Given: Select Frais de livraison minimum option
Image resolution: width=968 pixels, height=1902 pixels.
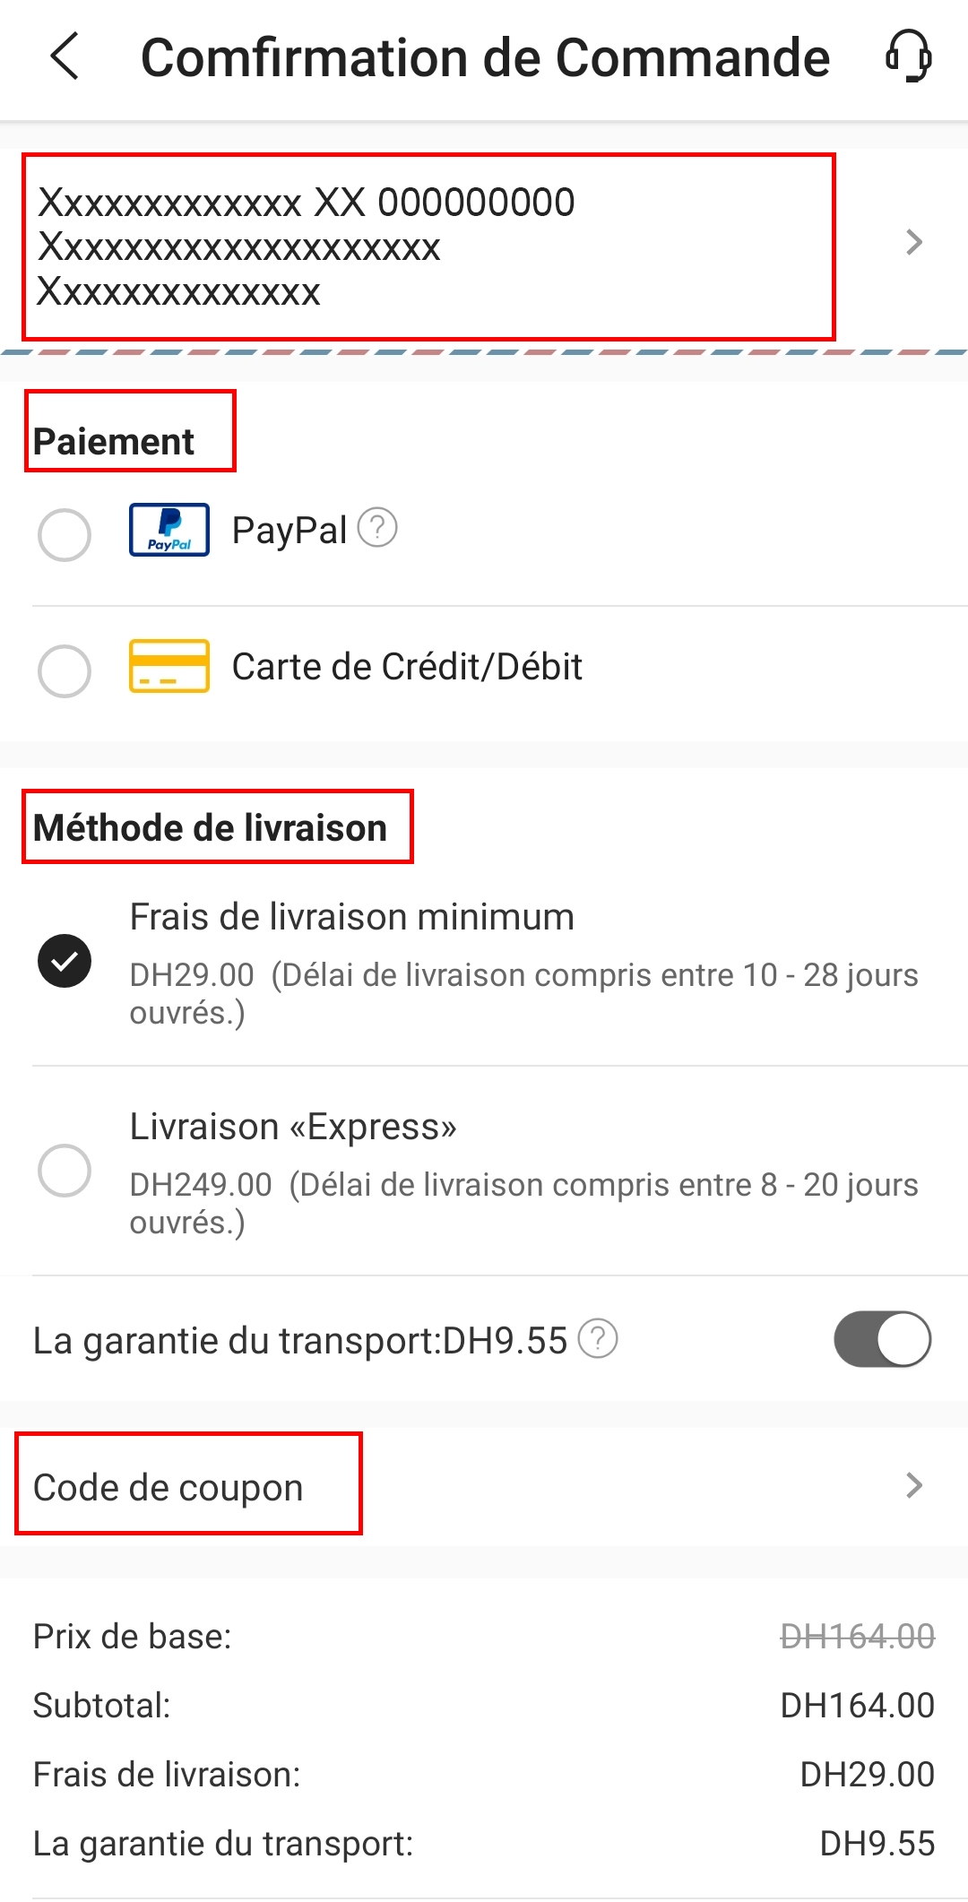Looking at the screenshot, I should point(65,961).
